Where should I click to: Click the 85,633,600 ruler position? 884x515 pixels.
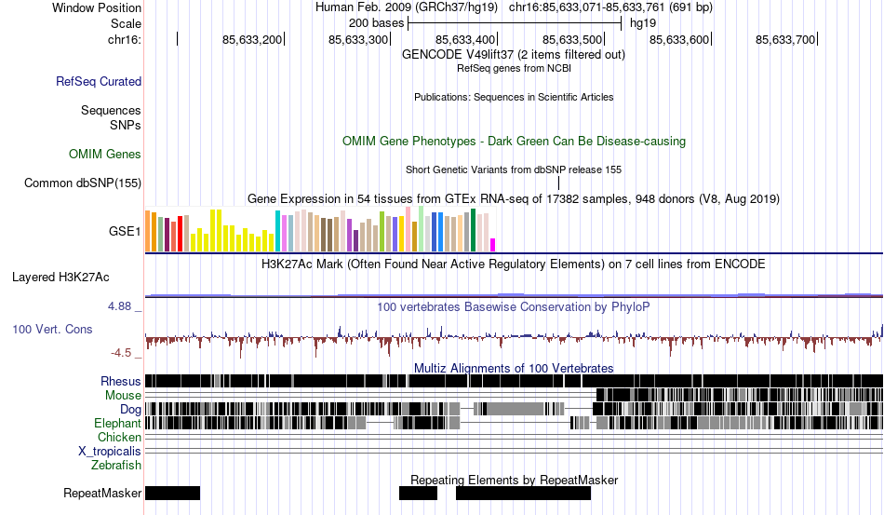click(x=679, y=39)
